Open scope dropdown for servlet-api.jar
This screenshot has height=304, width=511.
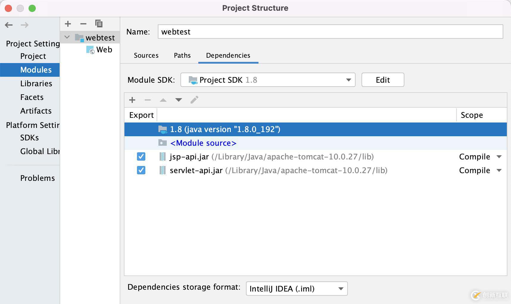click(499, 170)
